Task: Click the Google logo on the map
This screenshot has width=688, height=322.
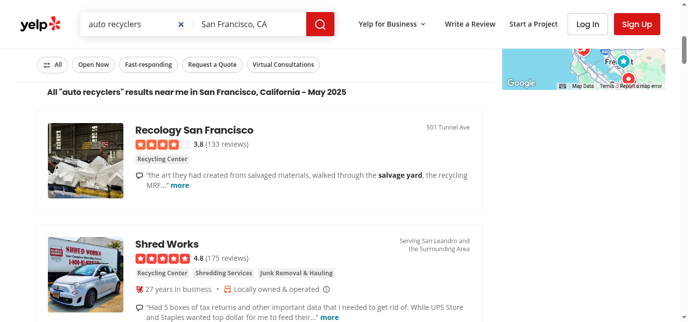Action: (x=521, y=83)
